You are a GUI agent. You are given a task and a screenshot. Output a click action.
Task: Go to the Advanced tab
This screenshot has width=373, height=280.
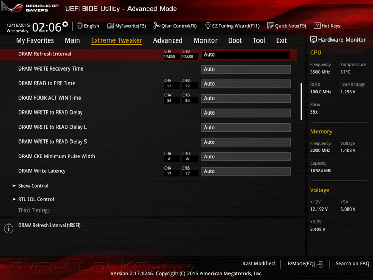pos(168,40)
